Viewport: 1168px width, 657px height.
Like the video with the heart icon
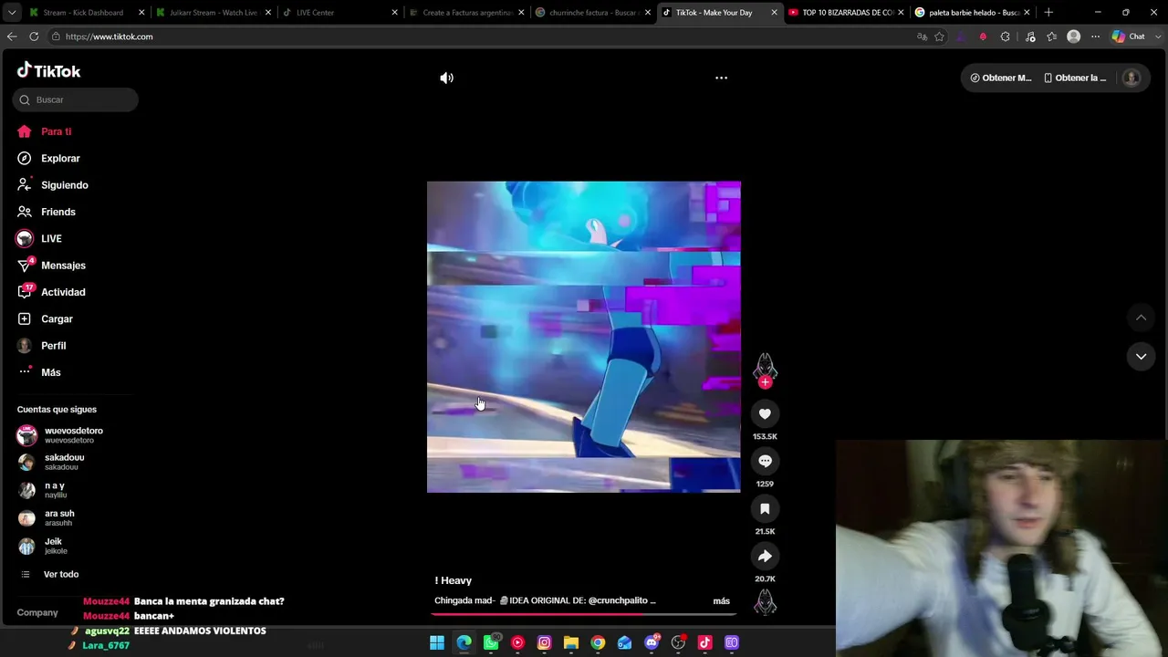click(765, 413)
